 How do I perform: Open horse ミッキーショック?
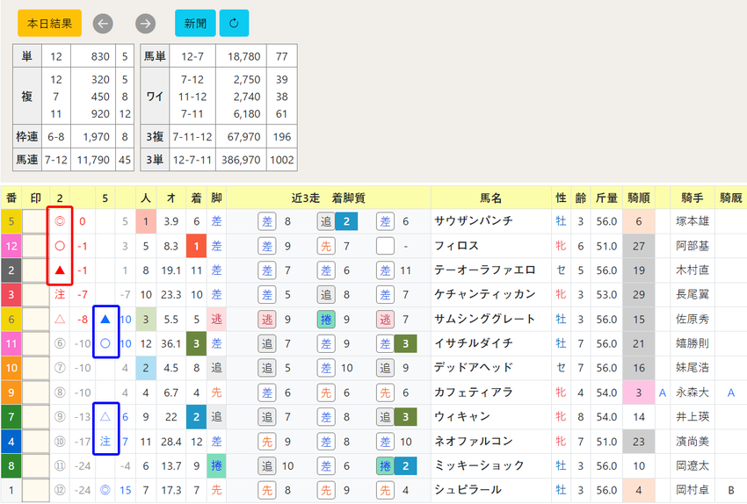coord(479,465)
